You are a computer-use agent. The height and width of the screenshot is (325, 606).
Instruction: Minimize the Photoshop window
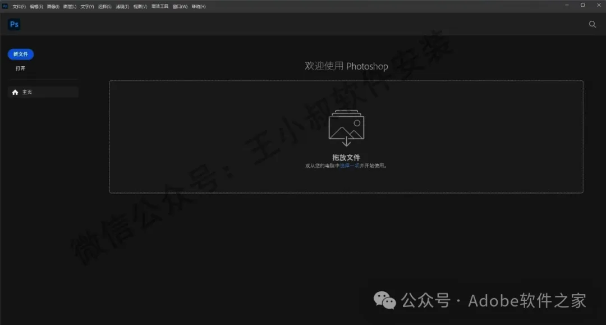[x=567, y=5]
